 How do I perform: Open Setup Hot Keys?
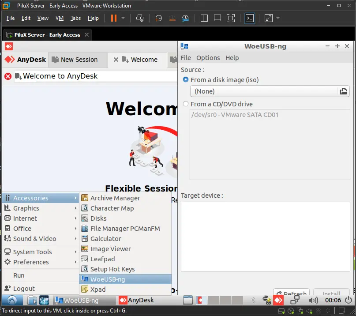(125, 269)
